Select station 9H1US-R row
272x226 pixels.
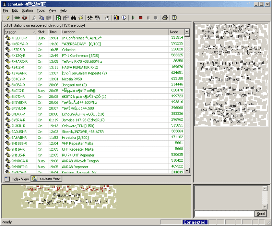pyautogui.click(x=94, y=155)
